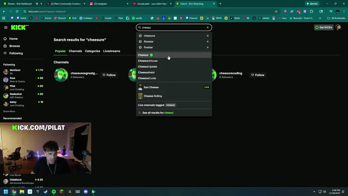348x196 pixels.
Task: Switch to the Livestreams tab
Action: coord(111,51)
